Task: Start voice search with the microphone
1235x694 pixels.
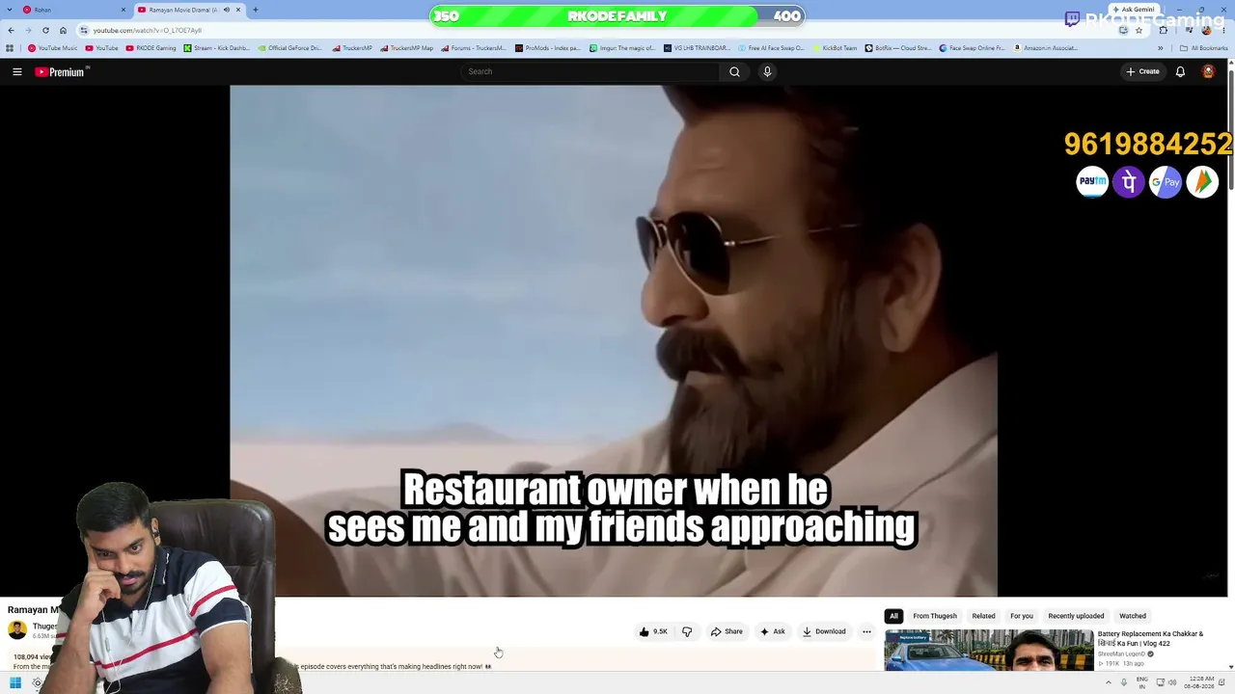Action: point(767,71)
